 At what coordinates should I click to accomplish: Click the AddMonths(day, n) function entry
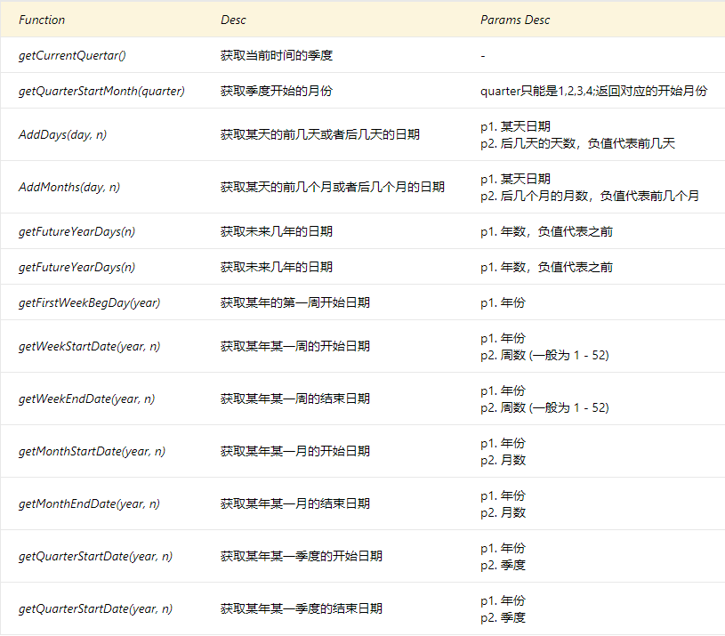coord(68,188)
